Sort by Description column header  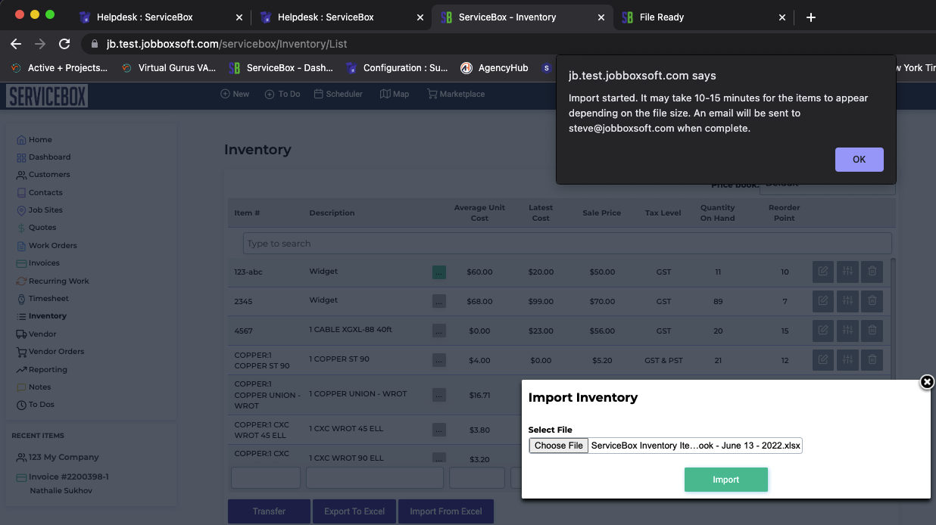click(332, 213)
